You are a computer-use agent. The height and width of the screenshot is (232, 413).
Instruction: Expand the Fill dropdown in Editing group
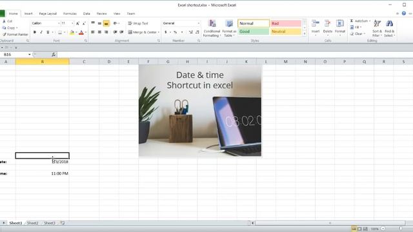coord(361,27)
